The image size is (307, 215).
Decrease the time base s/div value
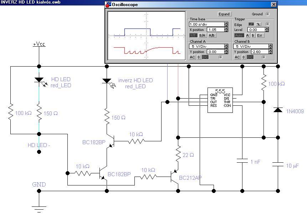click(226, 25)
